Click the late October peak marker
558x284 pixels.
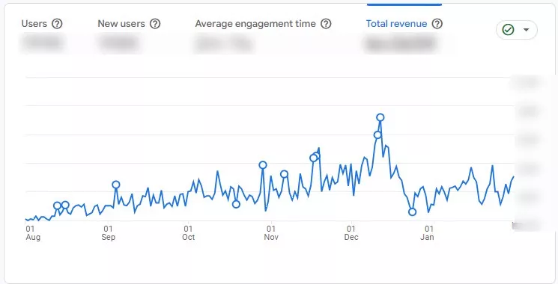pyautogui.click(x=263, y=164)
